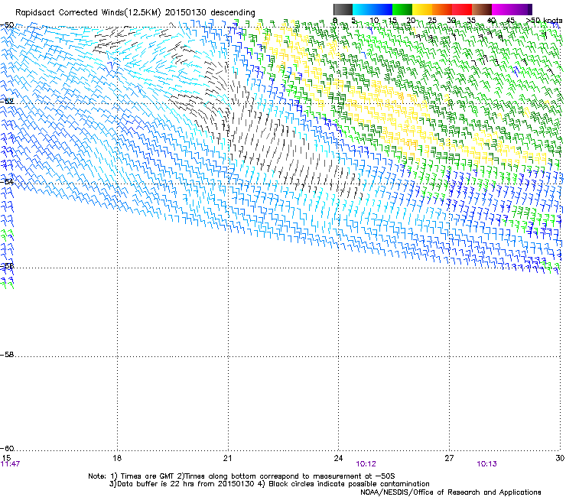The width and height of the screenshot is (566, 497).
Task: Click the purple '10:13' pass time
Action: (487, 464)
